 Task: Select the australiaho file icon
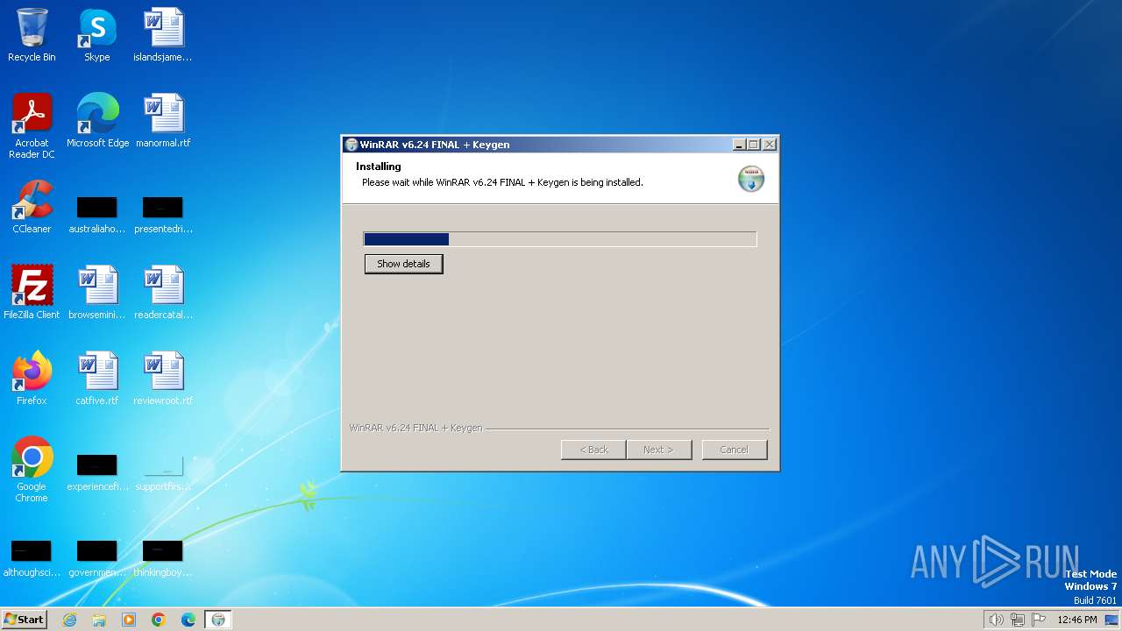(97, 214)
